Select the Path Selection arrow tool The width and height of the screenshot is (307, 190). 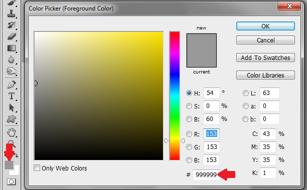click(12, 107)
